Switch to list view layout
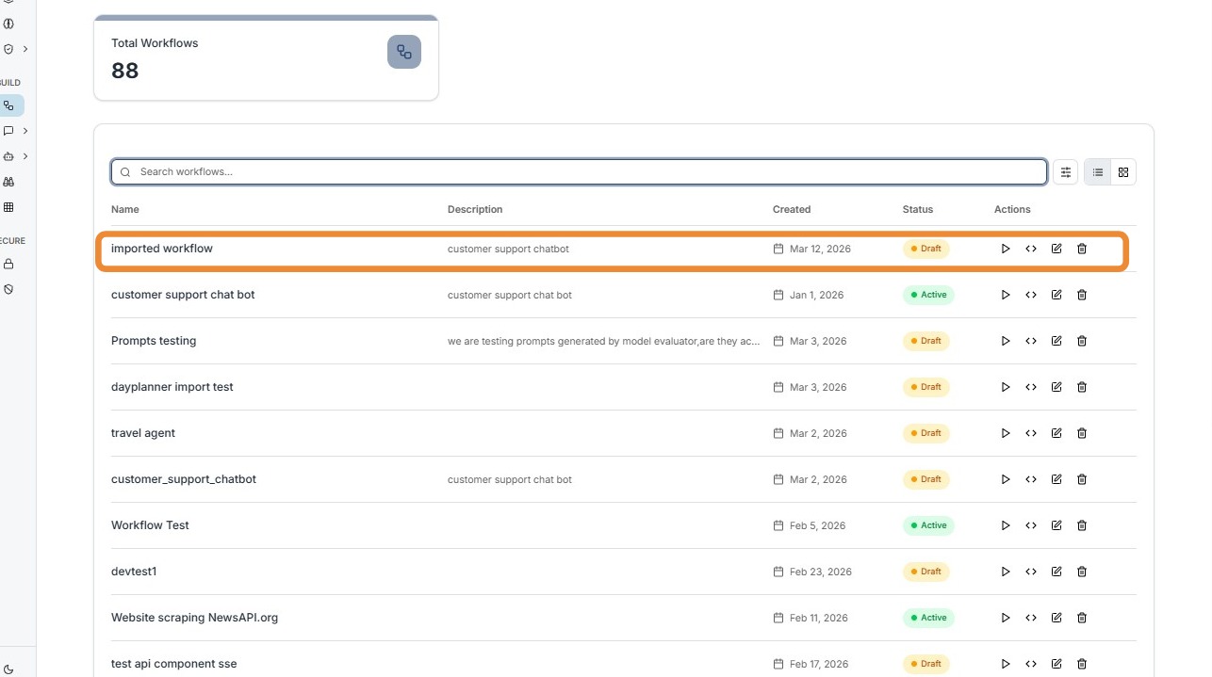This screenshot has width=1212, height=677. tap(1098, 172)
